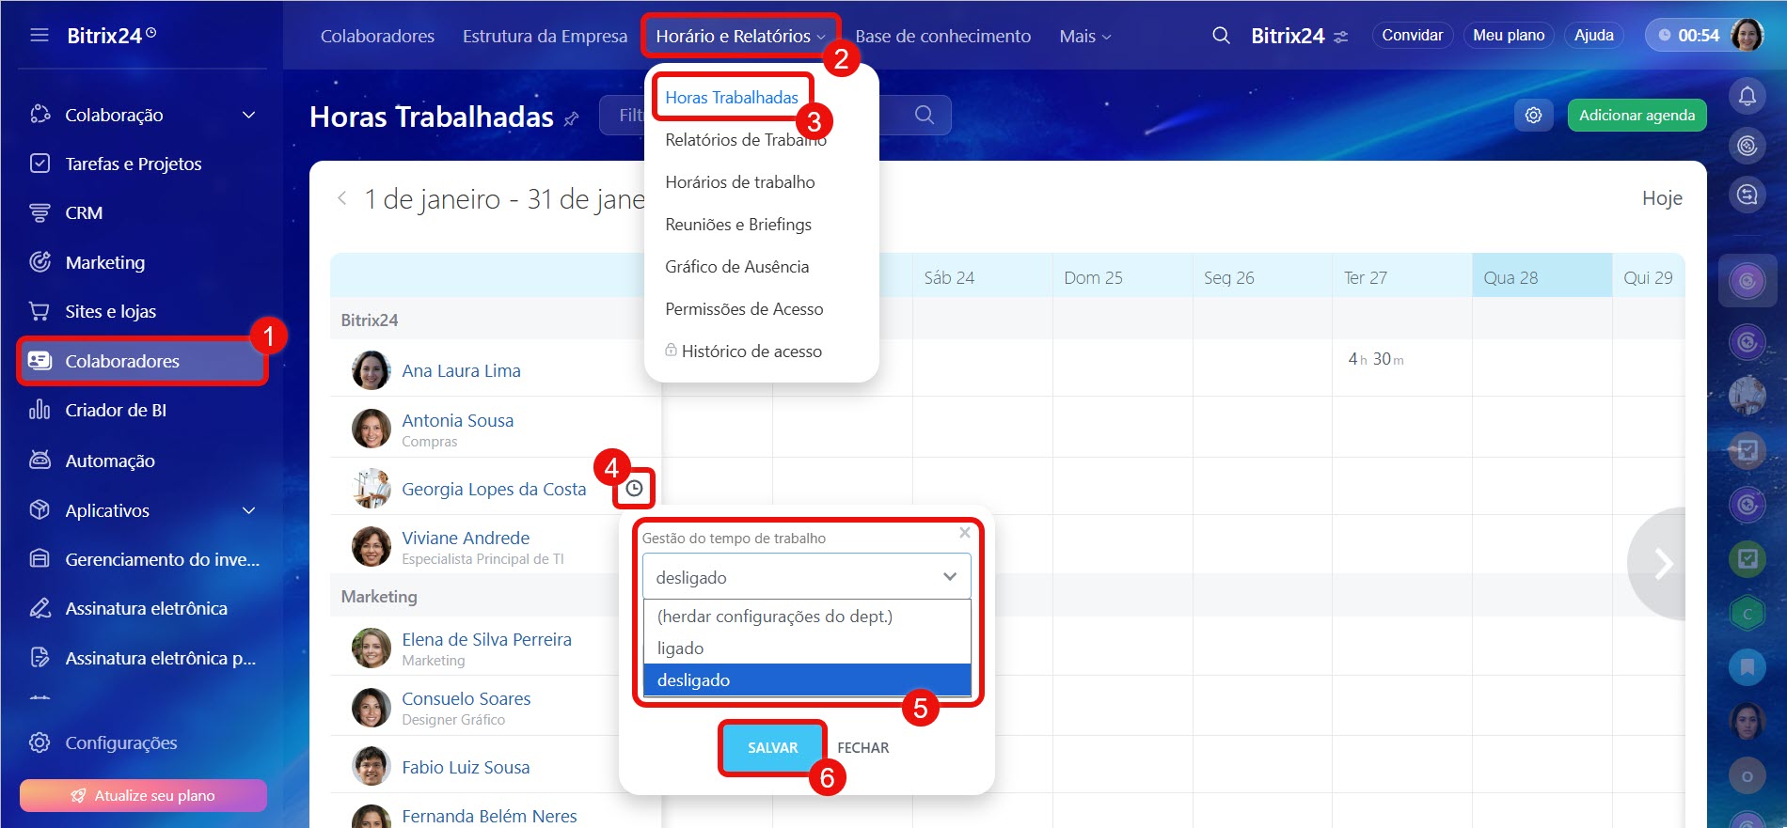
Task: Expand the Colaboração sidebar section
Action: 248,115
